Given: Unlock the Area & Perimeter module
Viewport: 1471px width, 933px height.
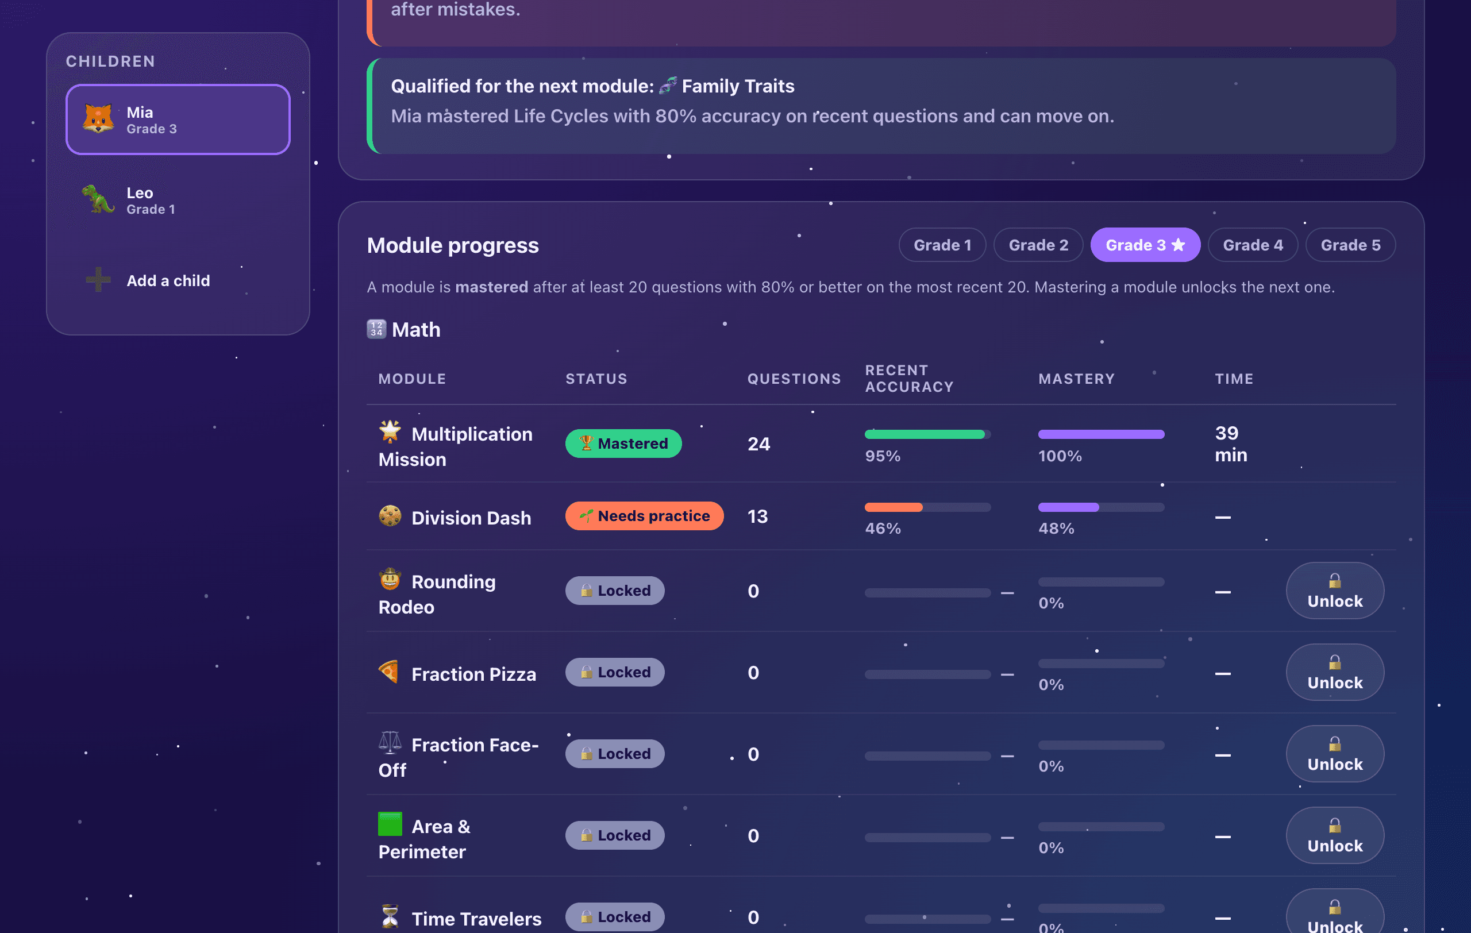Looking at the screenshot, I should click(1335, 835).
